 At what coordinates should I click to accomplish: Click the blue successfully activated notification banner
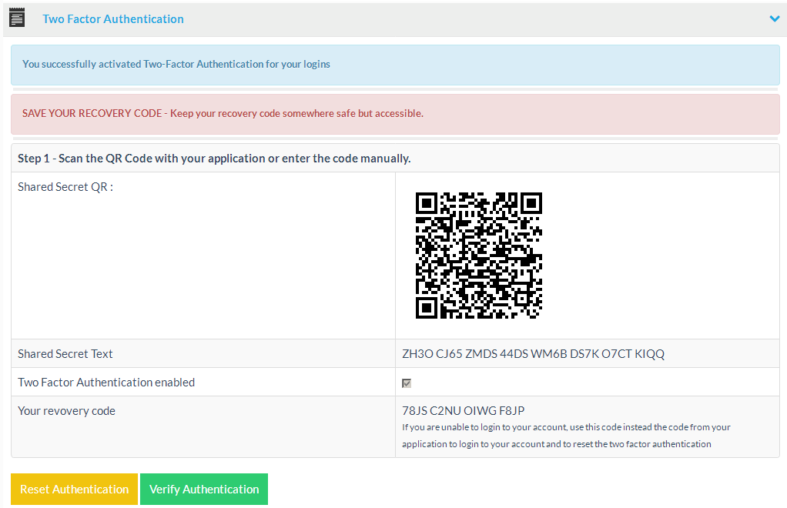click(394, 65)
